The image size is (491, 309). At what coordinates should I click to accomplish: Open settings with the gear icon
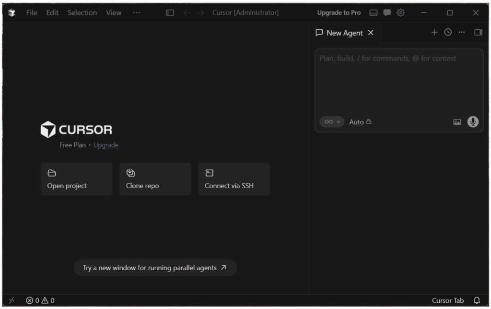(400, 13)
